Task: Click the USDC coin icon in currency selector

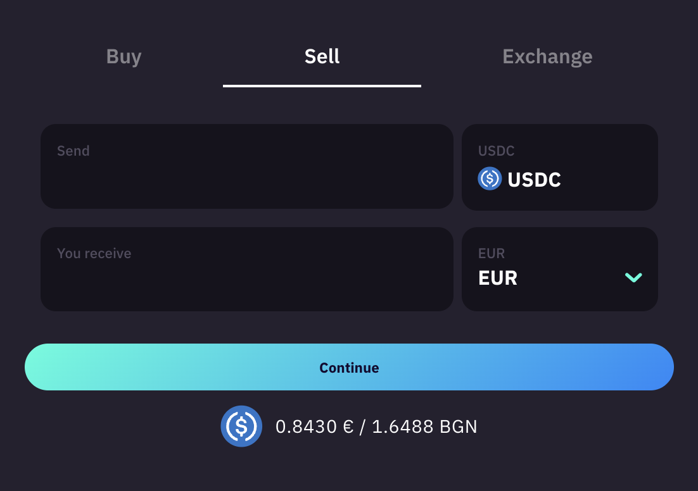Action: click(490, 179)
